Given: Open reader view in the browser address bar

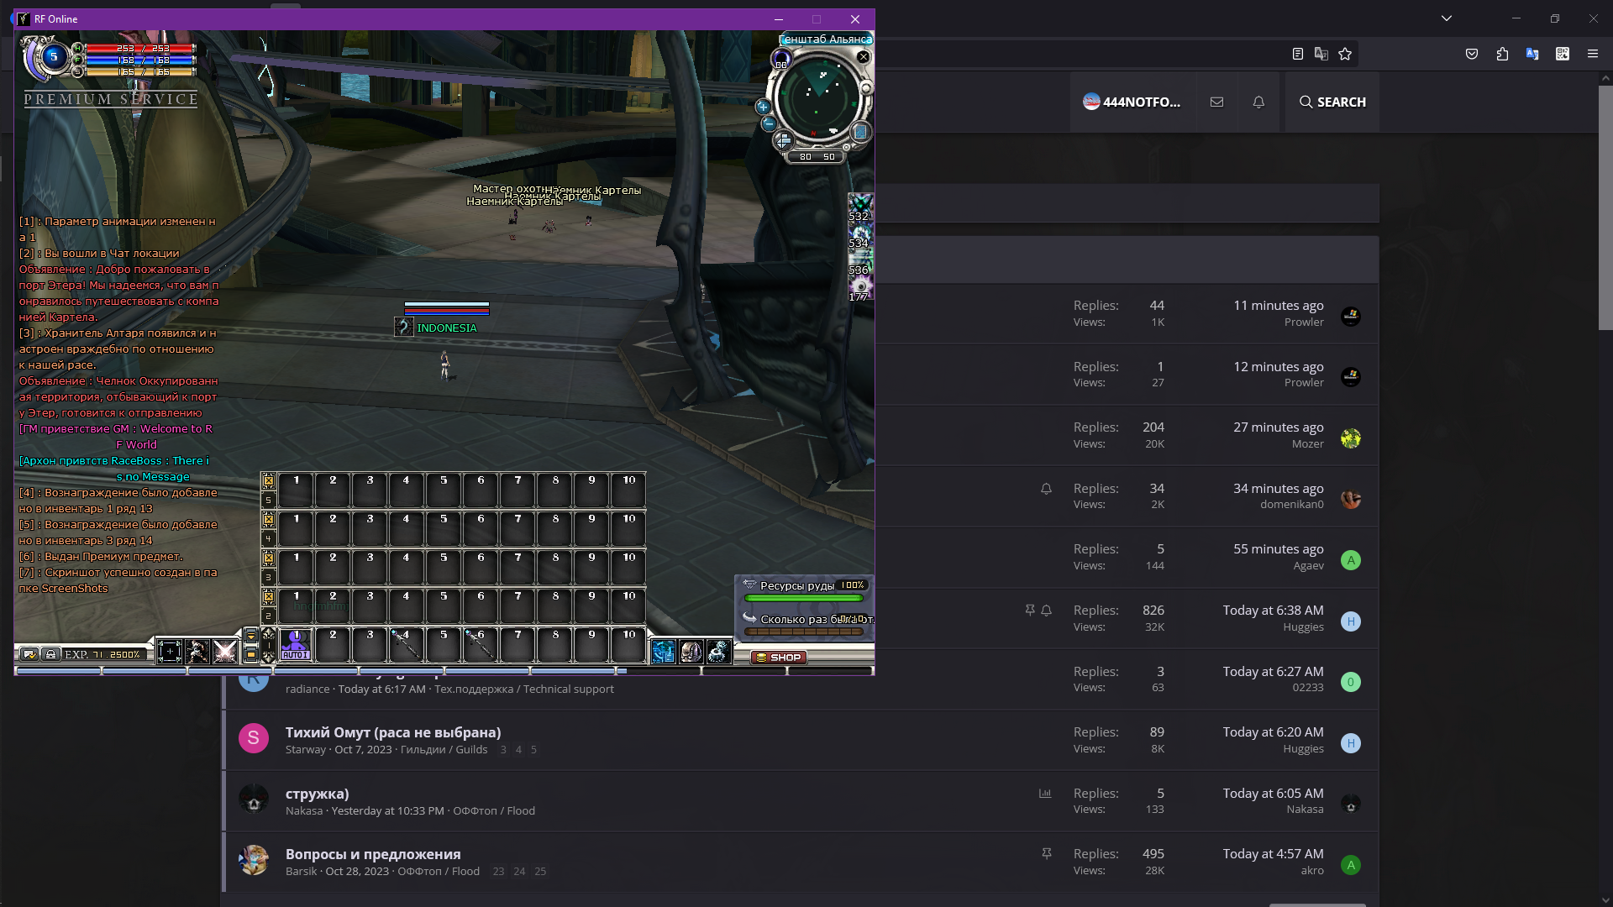Looking at the screenshot, I should tap(1297, 54).
